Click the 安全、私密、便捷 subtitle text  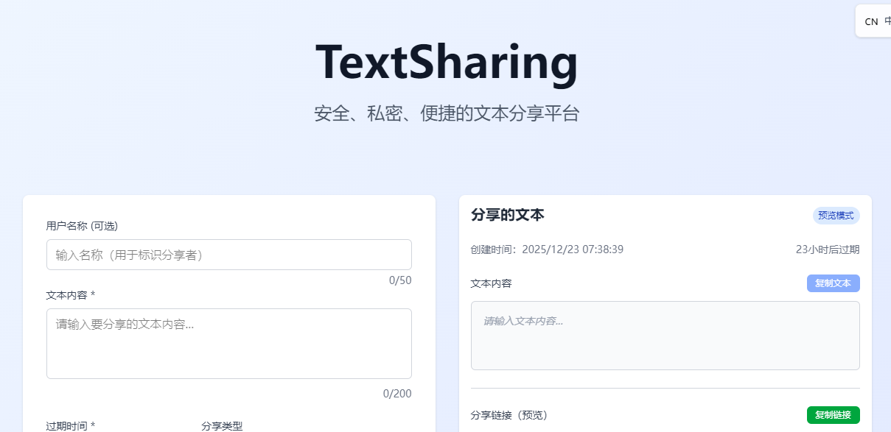coord(445,113)
